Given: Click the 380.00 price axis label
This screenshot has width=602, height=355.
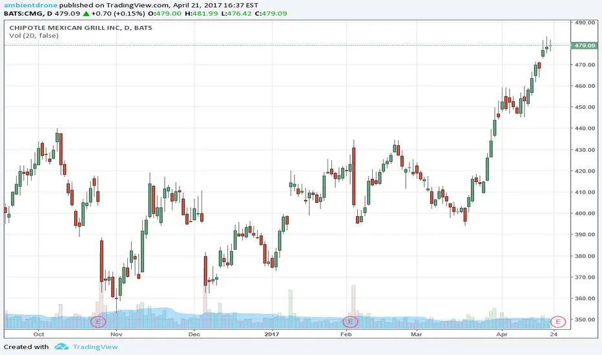Looking at the screenshot, I should pyautogui.click(x=585, y=256).
